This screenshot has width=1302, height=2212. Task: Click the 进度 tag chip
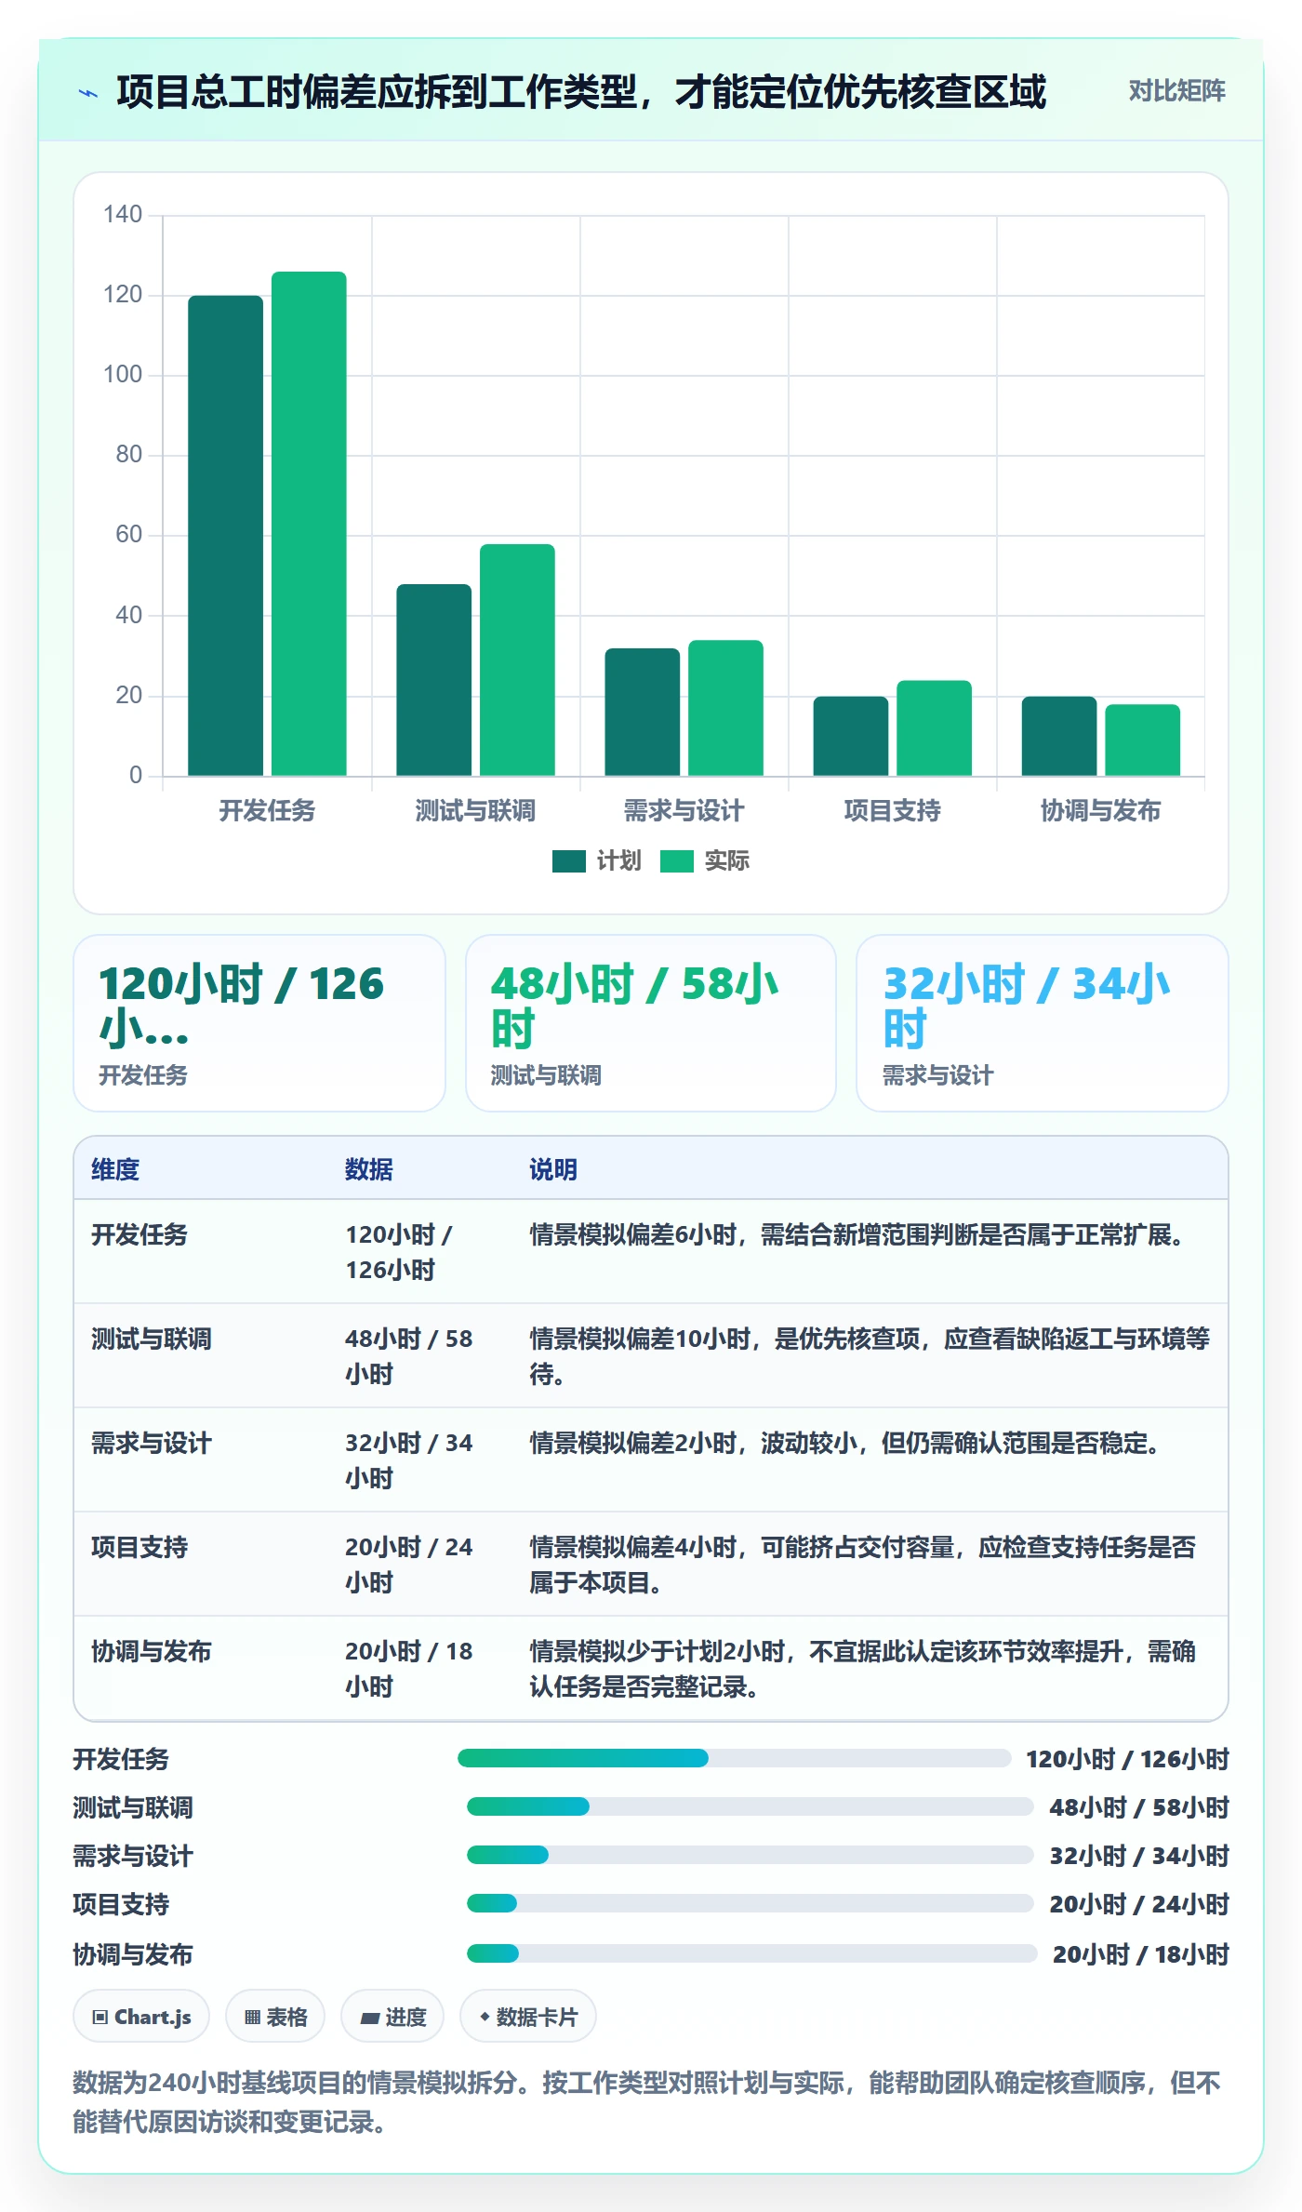pos(392,2017)
